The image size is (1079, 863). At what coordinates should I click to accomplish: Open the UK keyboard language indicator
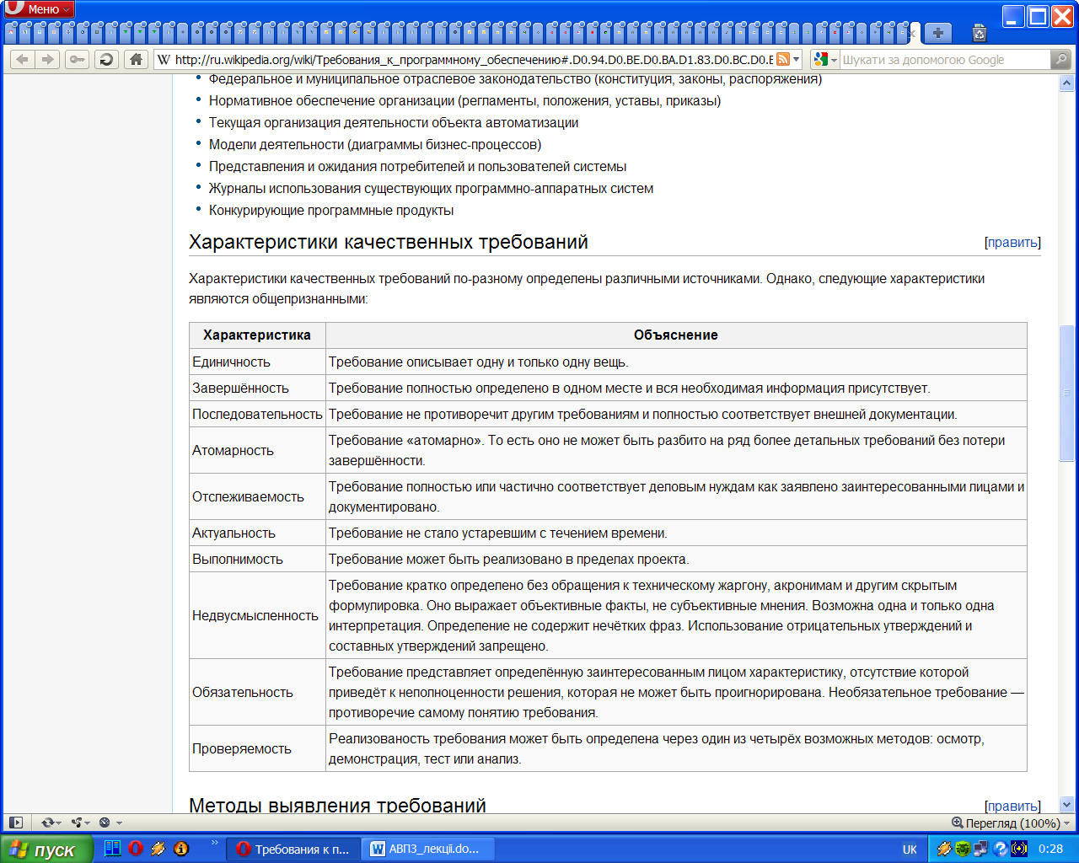click(x=910, y=850)
